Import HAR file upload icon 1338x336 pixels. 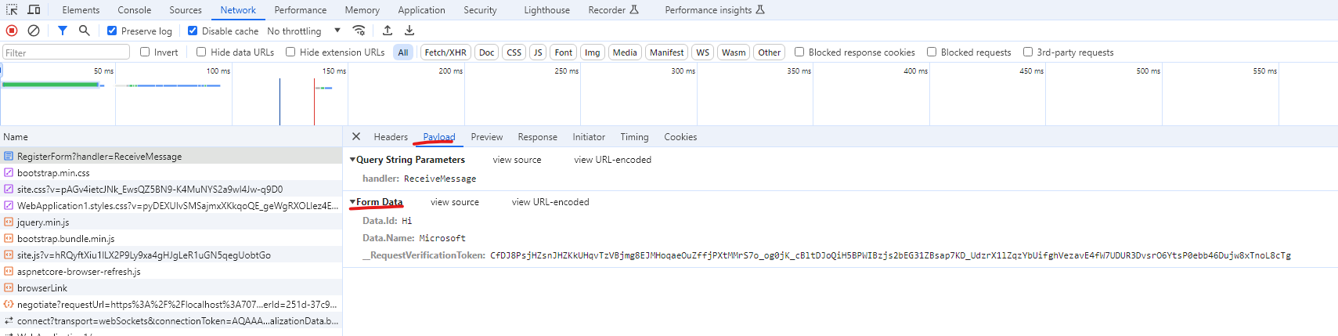(x=388, y=31)
